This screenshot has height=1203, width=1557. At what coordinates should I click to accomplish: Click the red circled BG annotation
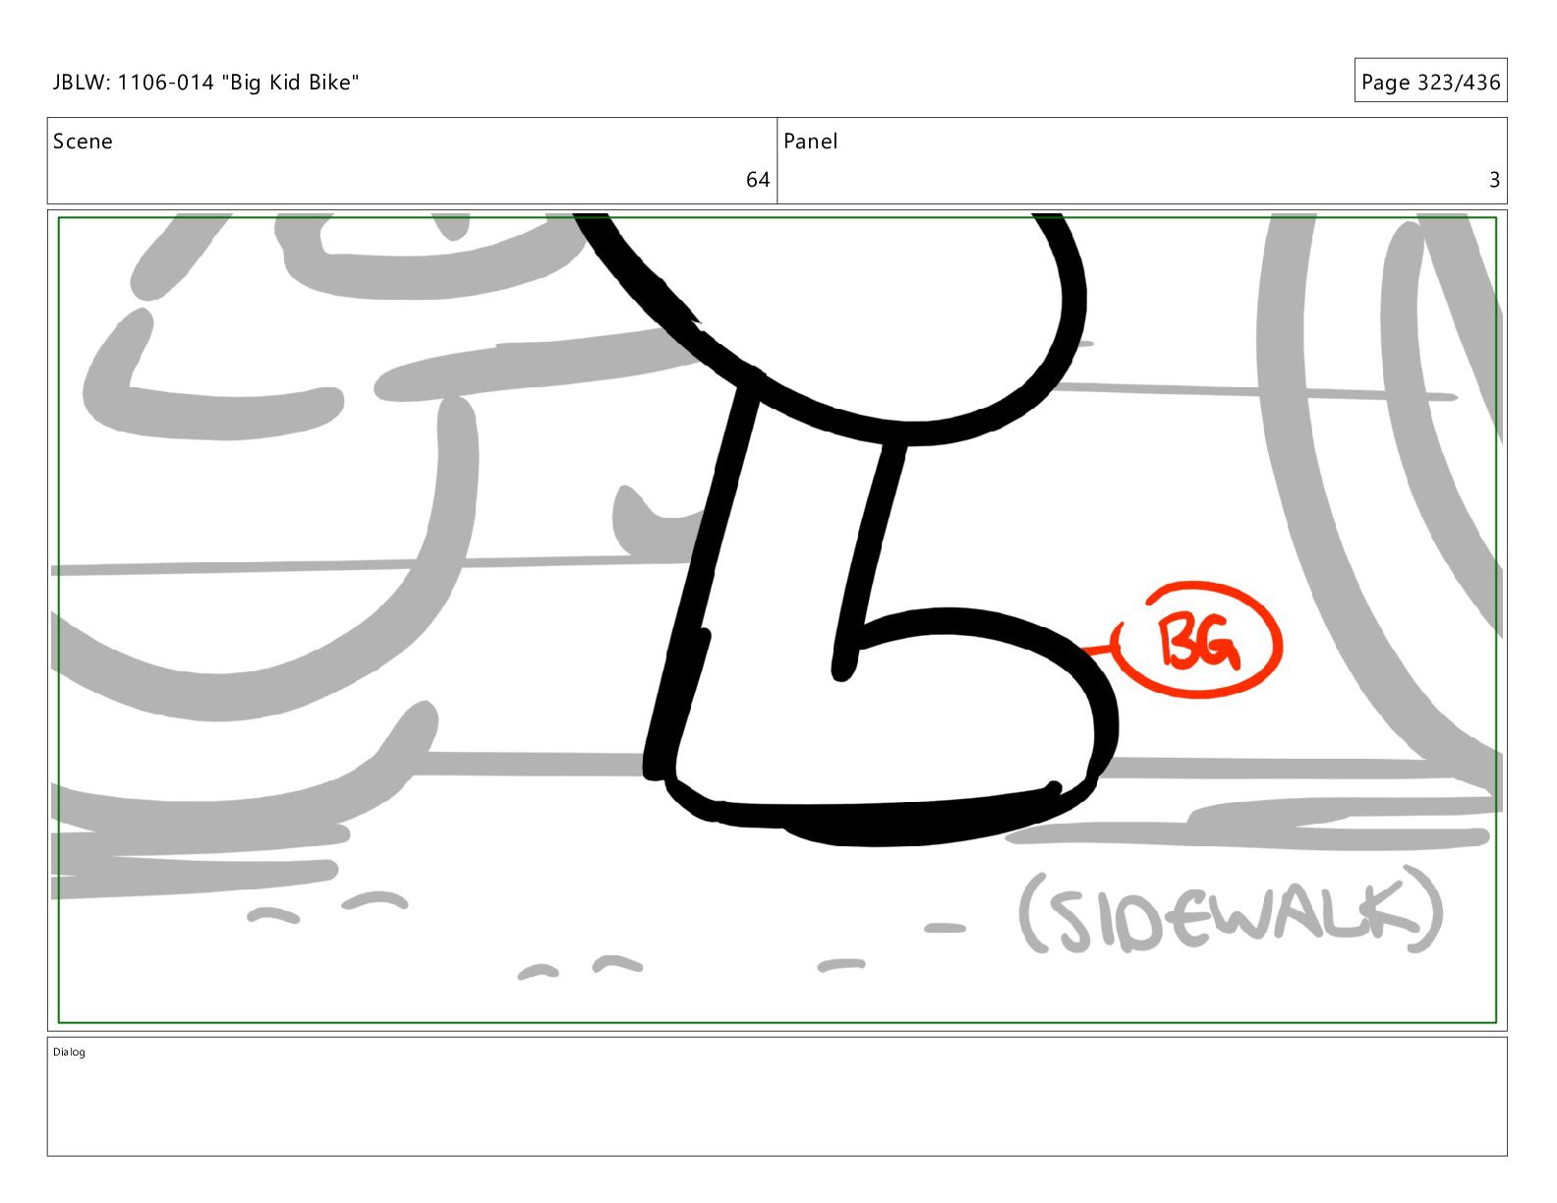[x=1199, y=640]
